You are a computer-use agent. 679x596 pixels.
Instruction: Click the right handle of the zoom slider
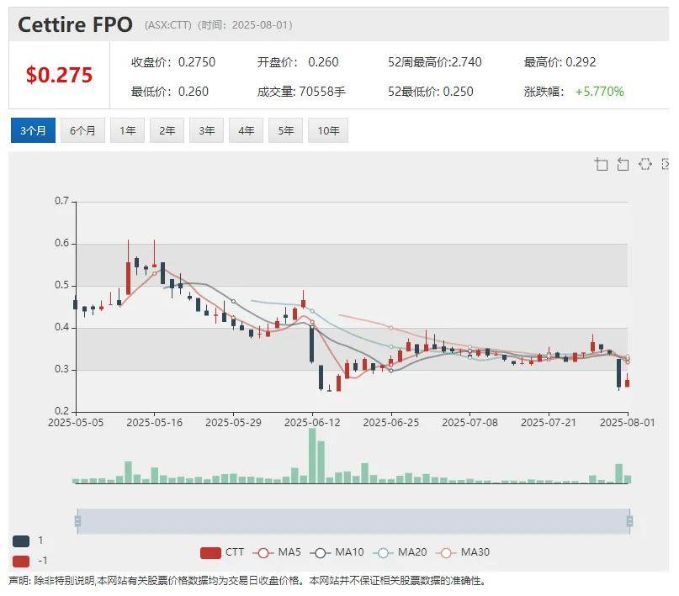[629, 521]
